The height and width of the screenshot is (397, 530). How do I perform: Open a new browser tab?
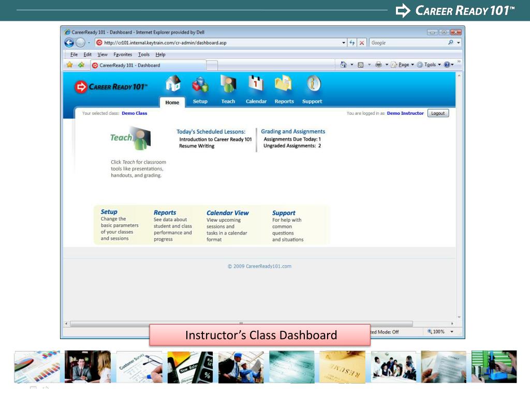tap(212, 65)
